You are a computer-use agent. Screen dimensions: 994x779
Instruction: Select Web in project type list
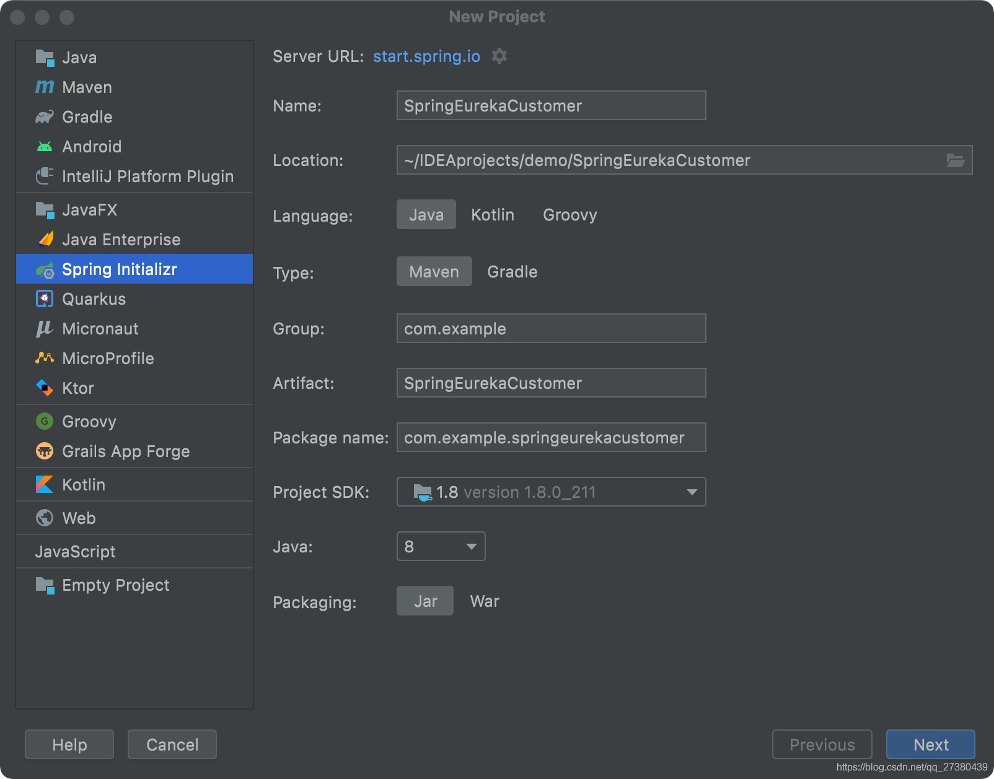click(x=134, y=518)
